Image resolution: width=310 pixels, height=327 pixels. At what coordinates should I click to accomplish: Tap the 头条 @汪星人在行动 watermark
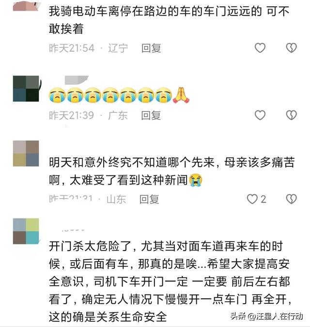(266, 316)
